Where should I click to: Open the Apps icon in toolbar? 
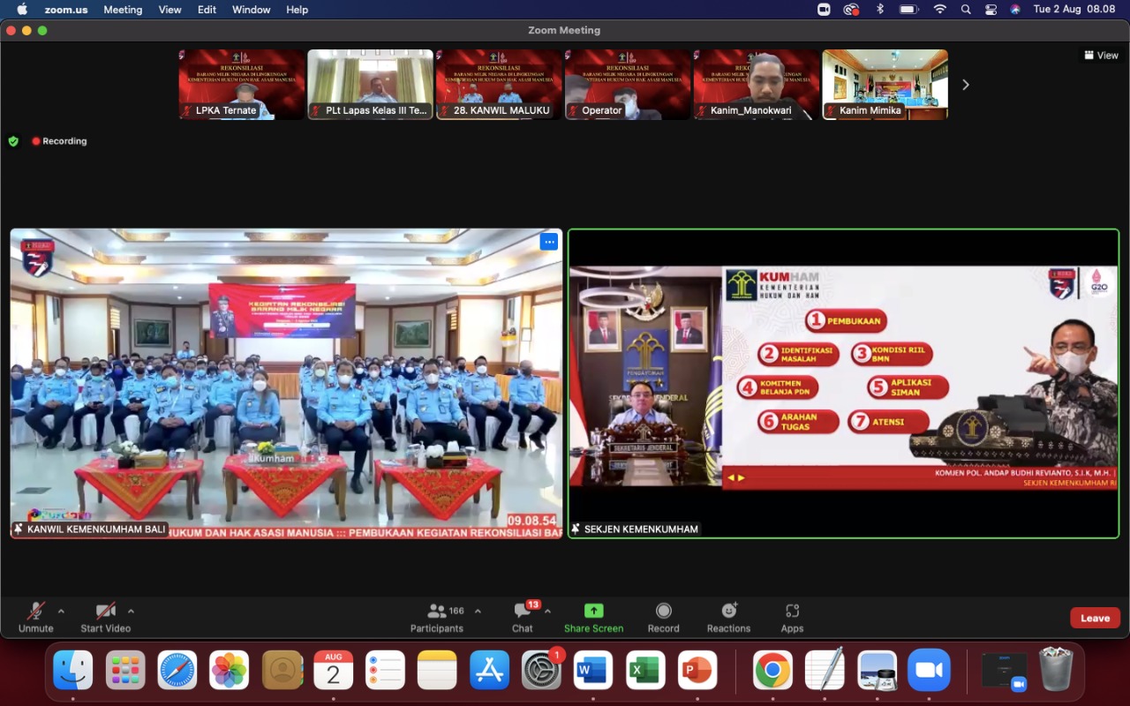[792, 612]
